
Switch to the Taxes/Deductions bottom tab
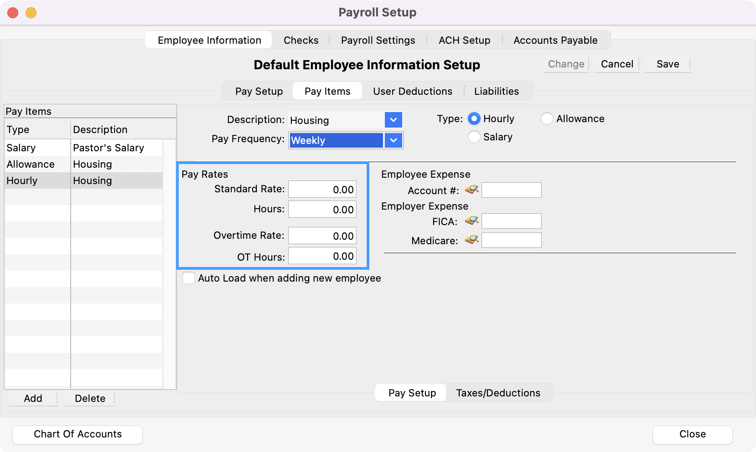[498, 393]
